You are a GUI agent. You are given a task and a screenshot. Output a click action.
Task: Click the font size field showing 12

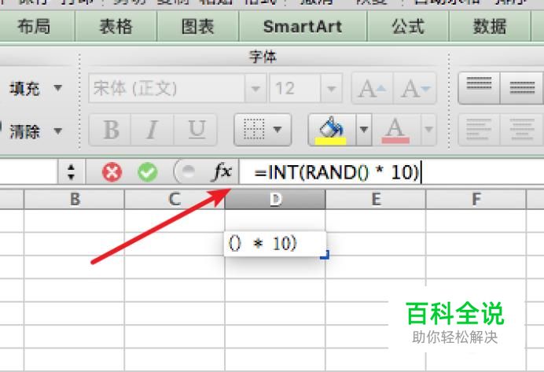click(x=295, y=88)
